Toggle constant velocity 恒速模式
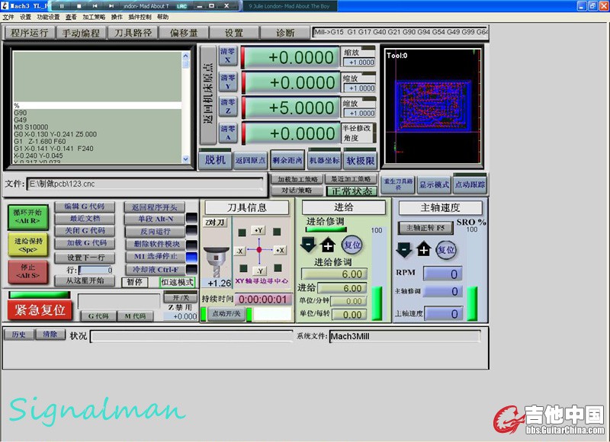The height and width of the screenshot is (442, 610). tap(177, 282)
